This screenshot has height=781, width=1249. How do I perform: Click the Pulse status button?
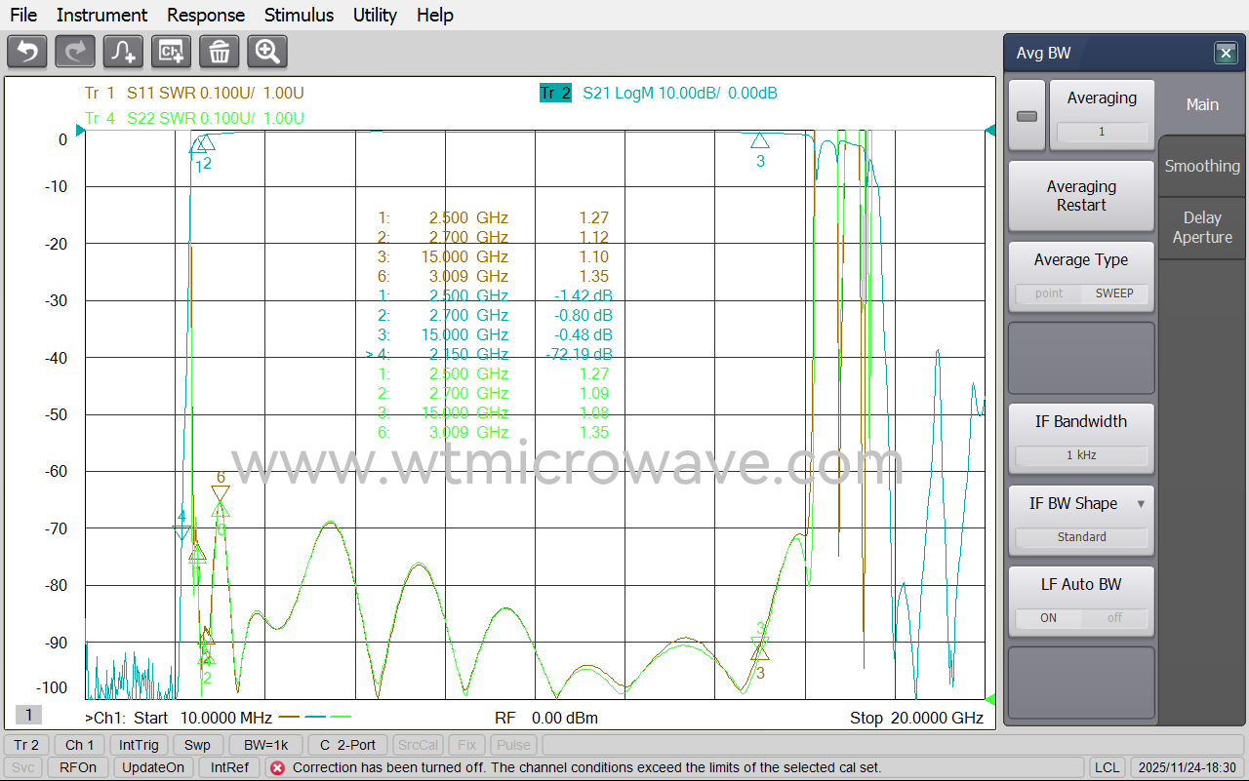[x=513, y=745]
